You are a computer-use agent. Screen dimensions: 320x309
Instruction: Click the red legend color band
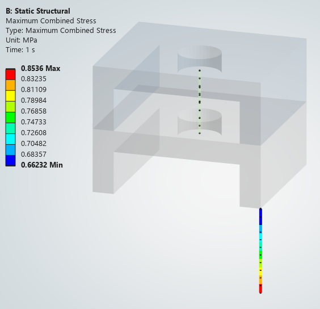(x=10, y=74)
